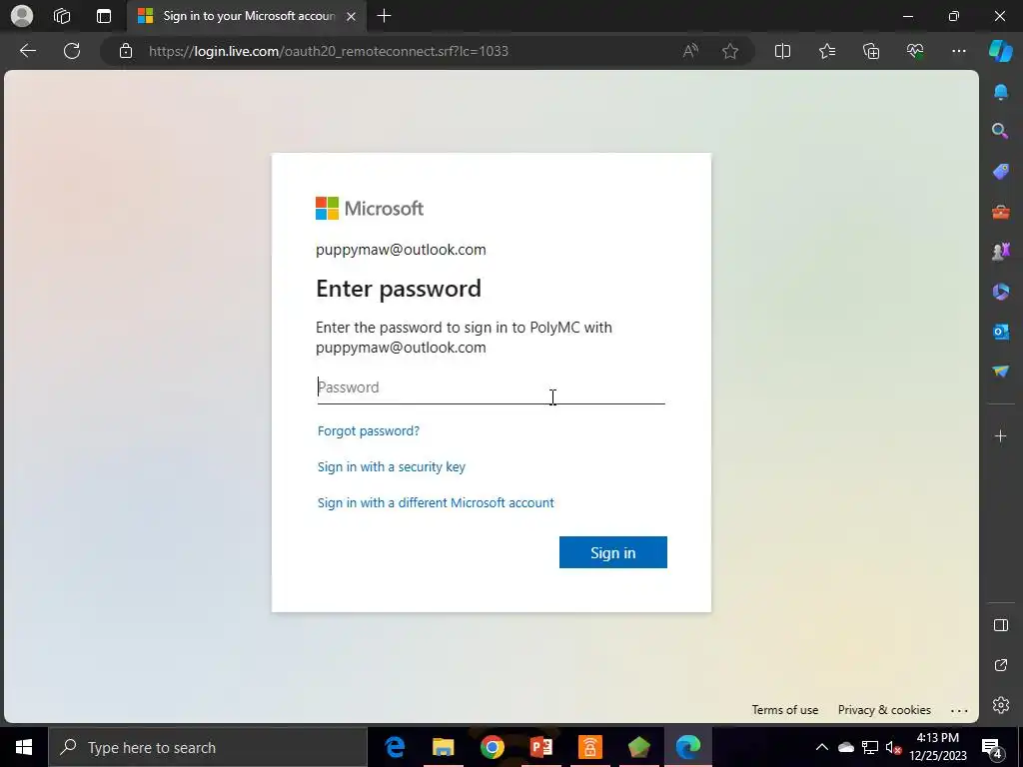This screenshot has height=767, width=1023.
Task: Choose Sign in with a security key
Action: click(x=391, y=467)
